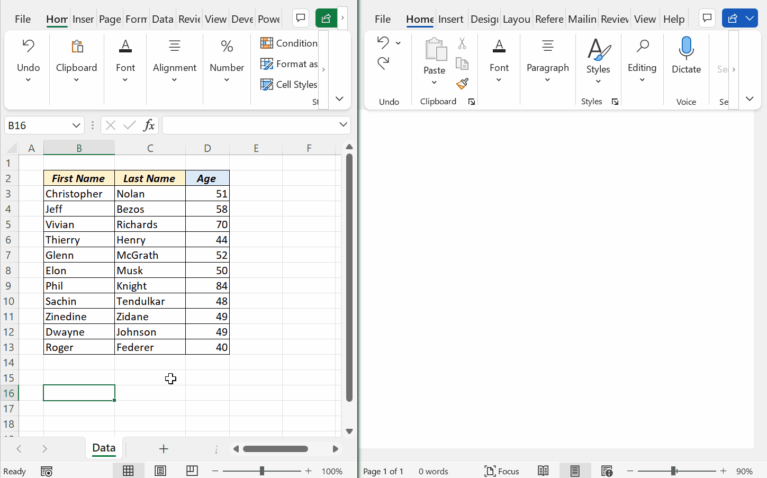The image size is (767, 478).
Task: Expand the Paste dropdown in Word
Action: tap(434, 83)
